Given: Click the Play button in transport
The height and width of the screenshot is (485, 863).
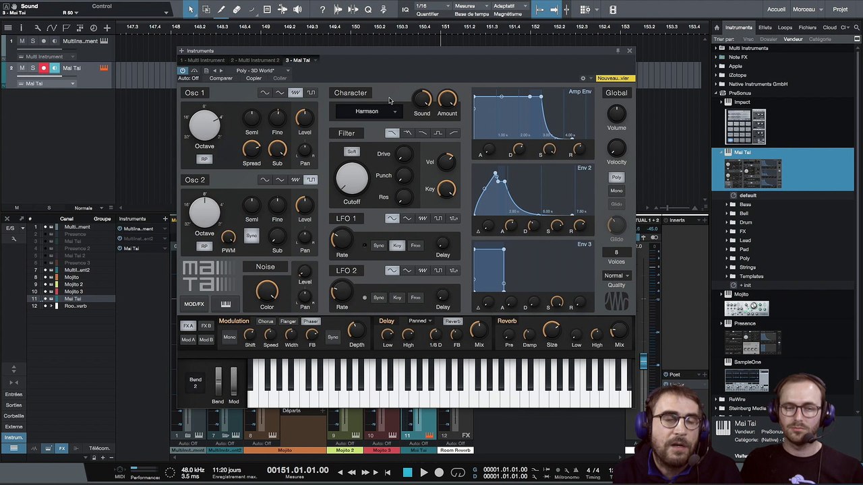Looking at the screenshot, I should [423, 473].
